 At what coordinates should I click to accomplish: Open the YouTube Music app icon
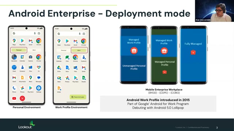[22, 98]
